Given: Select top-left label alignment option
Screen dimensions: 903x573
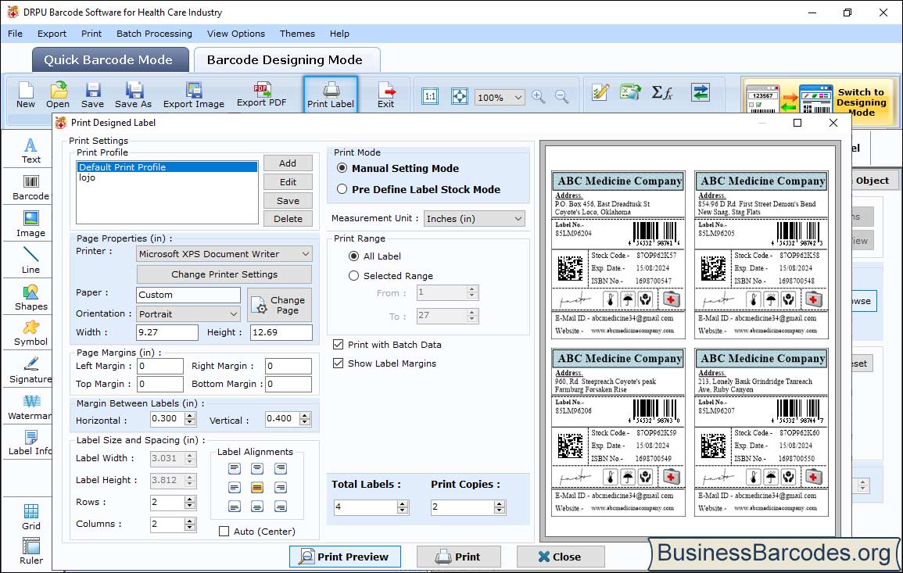Looking at the screenshot, I should click(x=235, y=468).
